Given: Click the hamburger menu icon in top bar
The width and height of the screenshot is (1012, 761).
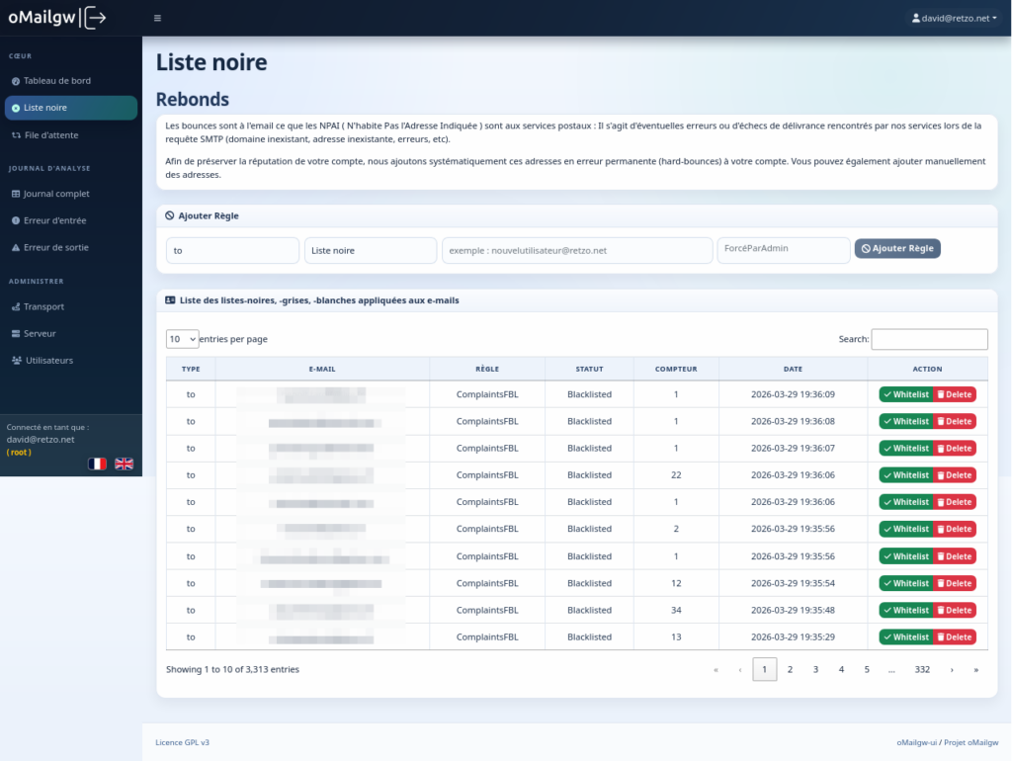Looking at the screenshot, I should tap(158, 18).
